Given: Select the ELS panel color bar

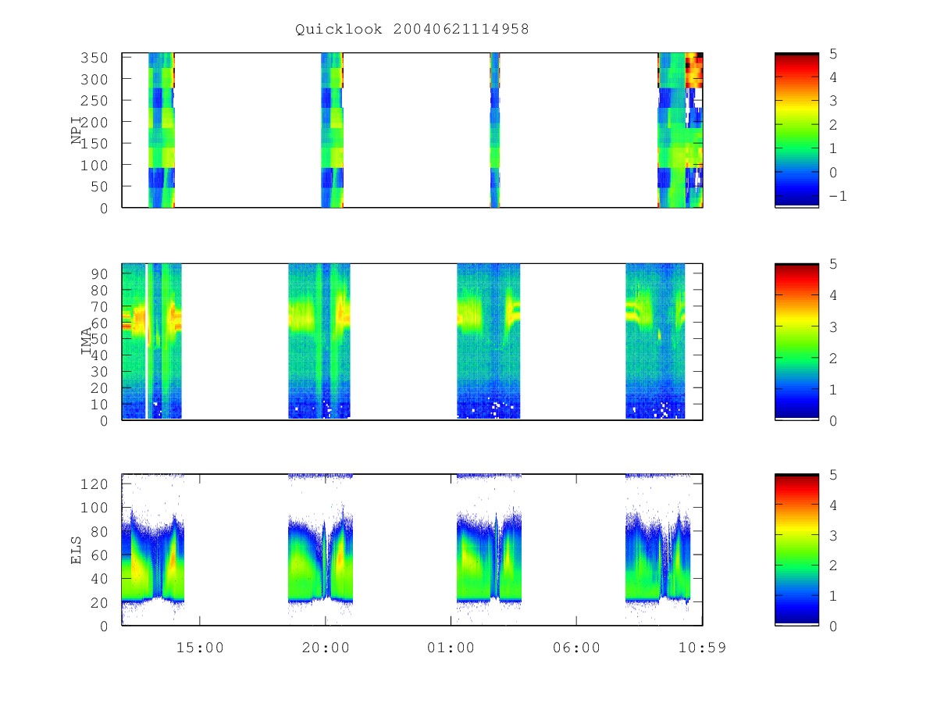Looking at the screenshot, I should coord(796,549).
